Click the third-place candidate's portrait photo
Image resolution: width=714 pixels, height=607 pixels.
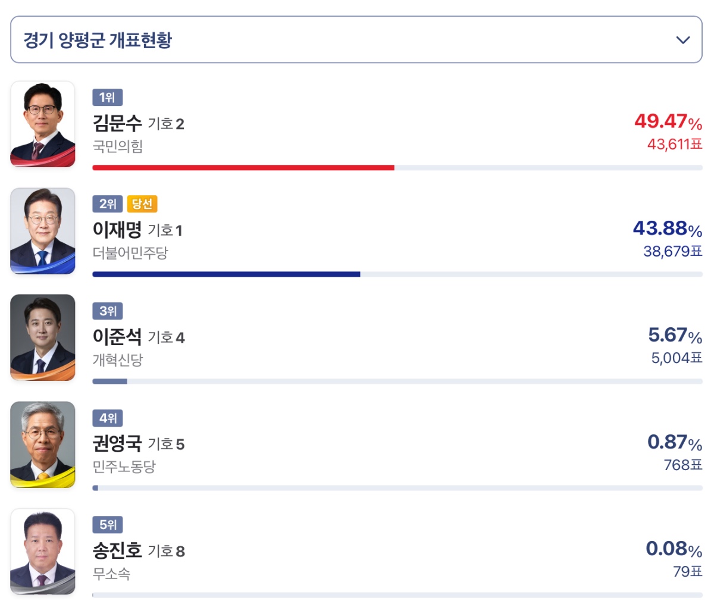43,337
